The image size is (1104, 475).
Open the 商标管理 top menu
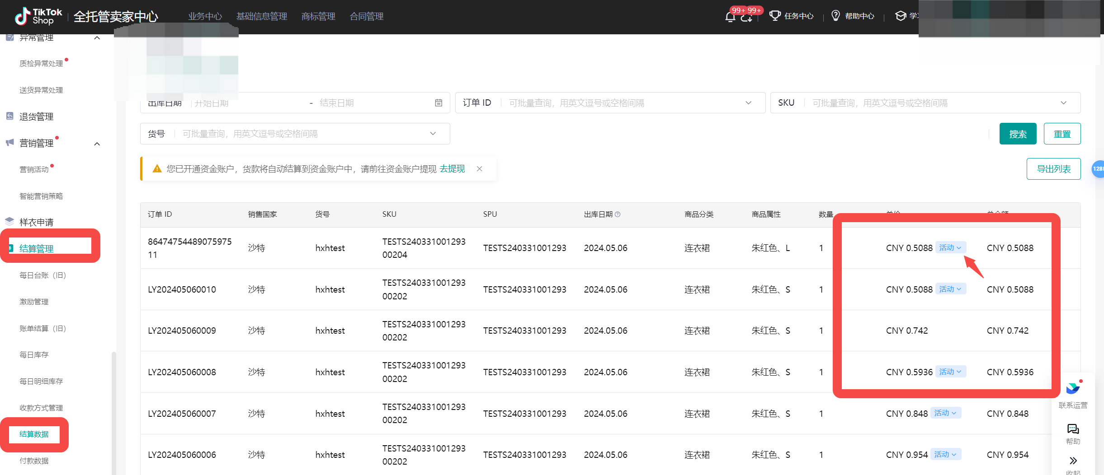(x=318, y=17)
